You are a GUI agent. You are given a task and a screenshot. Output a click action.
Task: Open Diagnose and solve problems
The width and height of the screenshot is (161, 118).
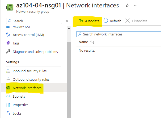(35, 52)
